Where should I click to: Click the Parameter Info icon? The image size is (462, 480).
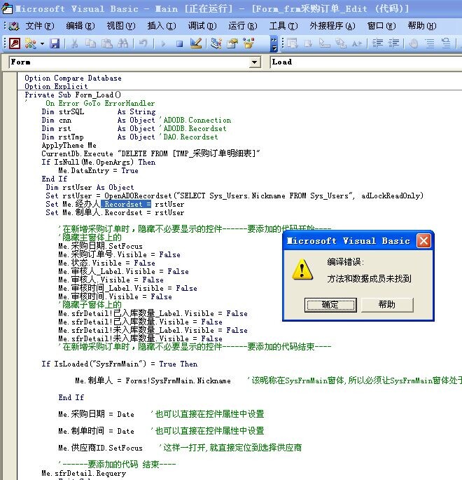coord(341,43)
